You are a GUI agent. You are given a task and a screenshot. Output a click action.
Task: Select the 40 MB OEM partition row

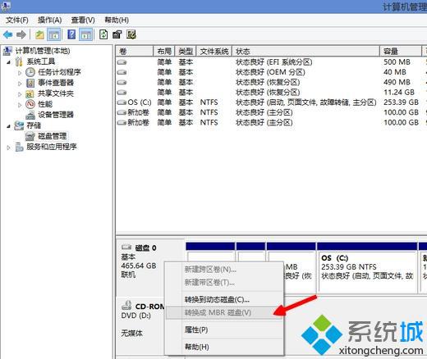coord(271,72)
